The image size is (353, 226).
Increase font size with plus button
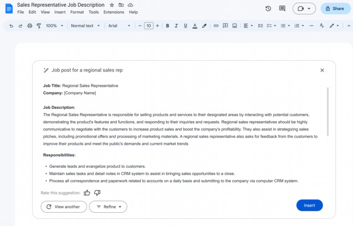tap(158, 26)
